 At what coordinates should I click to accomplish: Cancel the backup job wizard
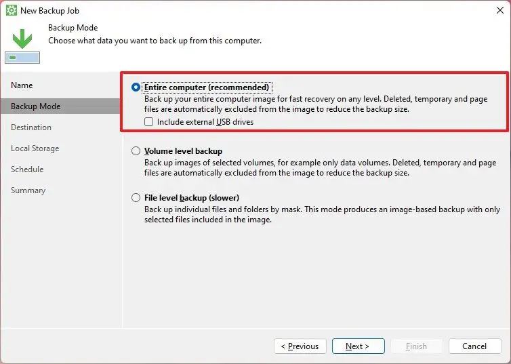tap(475, 346)
